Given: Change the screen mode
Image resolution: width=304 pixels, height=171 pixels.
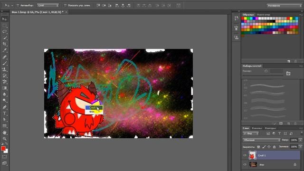Looking at the screenshot, I should coord(4,163).
